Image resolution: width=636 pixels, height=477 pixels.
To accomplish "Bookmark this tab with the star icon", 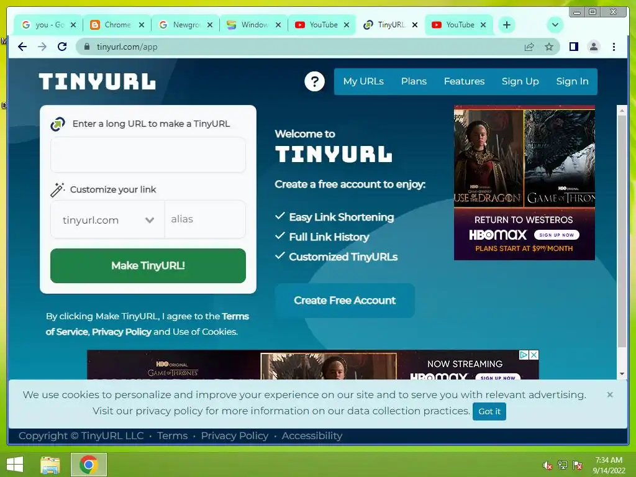I will click(x=549, y=47).
